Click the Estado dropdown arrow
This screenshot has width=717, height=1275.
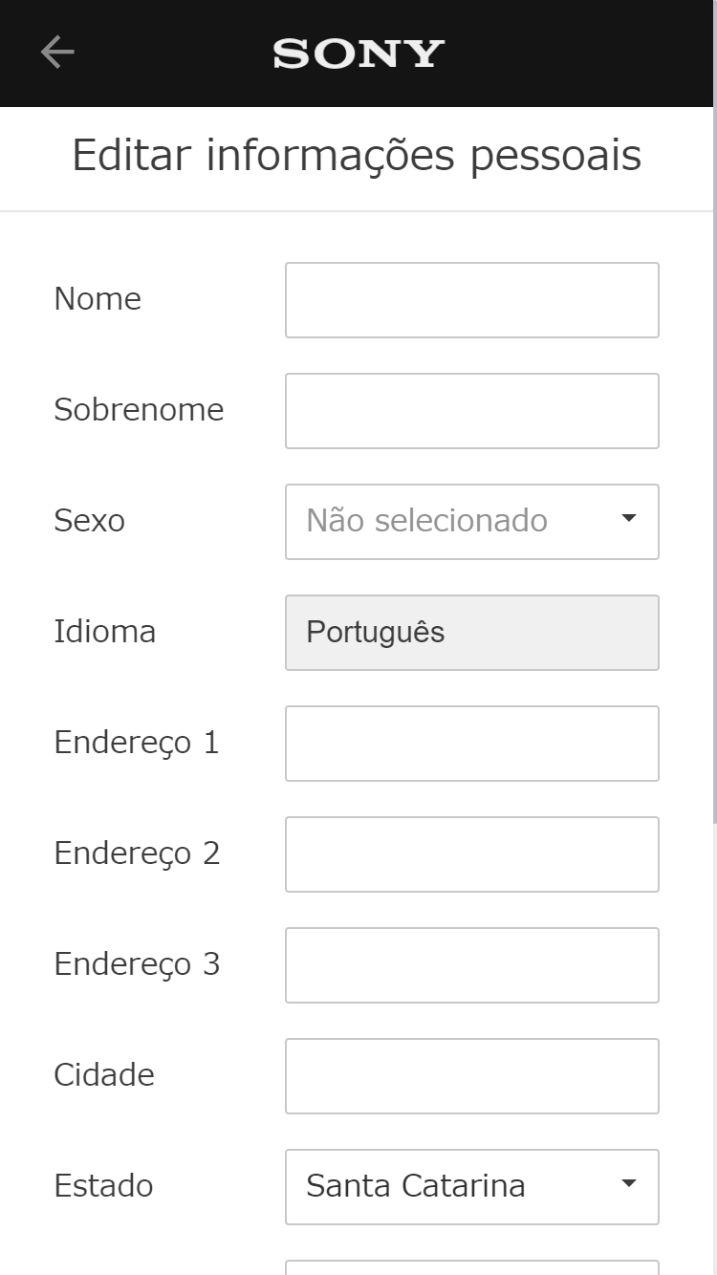(628, 1182)
